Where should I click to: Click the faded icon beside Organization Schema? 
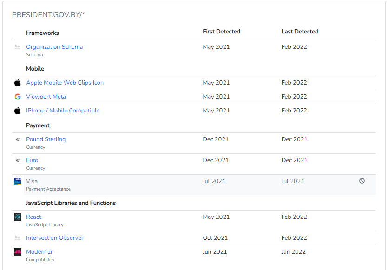pos(18,47)
